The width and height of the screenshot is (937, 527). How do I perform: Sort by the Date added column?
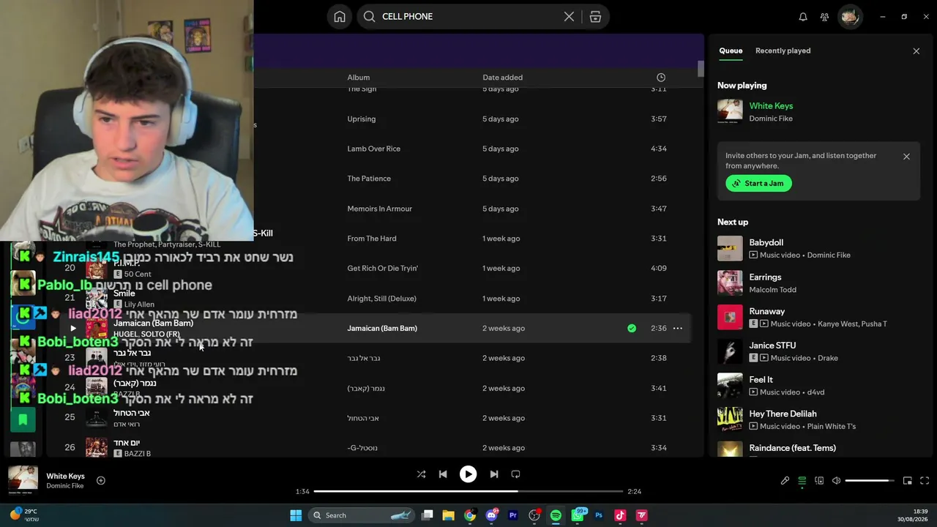(x=502, y=78)
